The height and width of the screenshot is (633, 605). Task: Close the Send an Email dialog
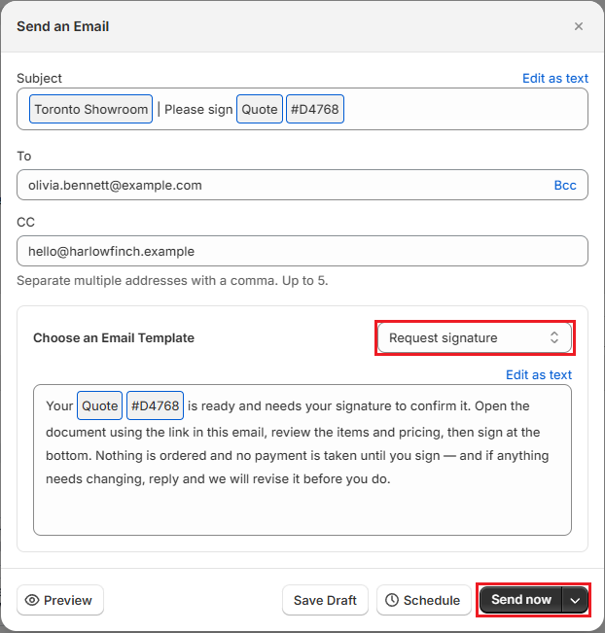coord(579,26)
